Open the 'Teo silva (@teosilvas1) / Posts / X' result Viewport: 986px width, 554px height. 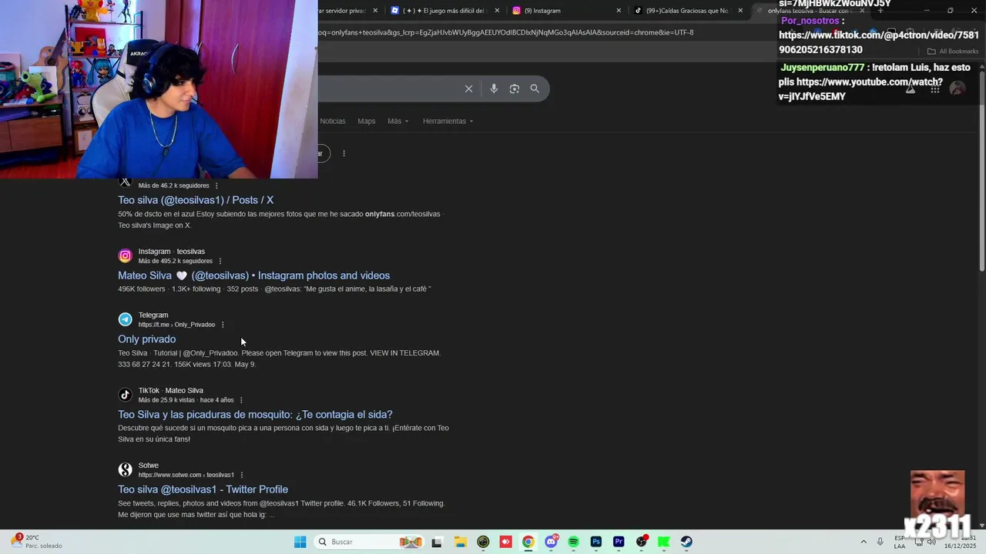(196, 200)
